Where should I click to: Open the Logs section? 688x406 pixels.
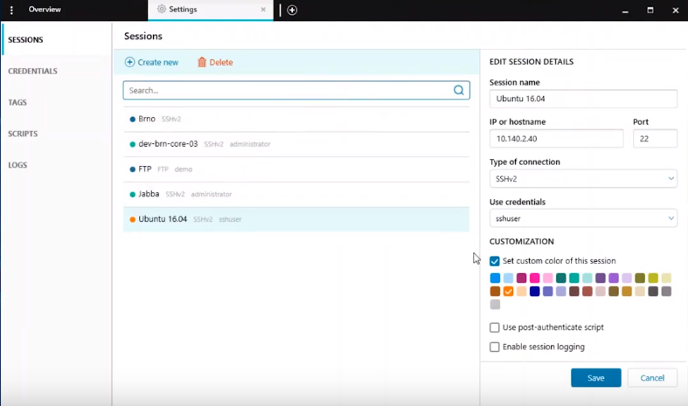[x=17, y=165]
